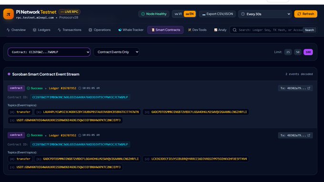The height and width of the screenshot is (182, 324).
Task: Set limit to 100
Action: pos(308,52)
